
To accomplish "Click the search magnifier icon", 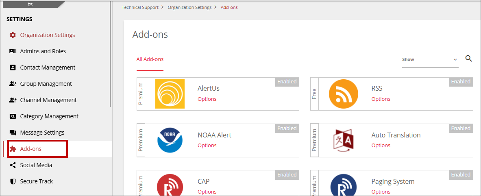I will [468, 59].
